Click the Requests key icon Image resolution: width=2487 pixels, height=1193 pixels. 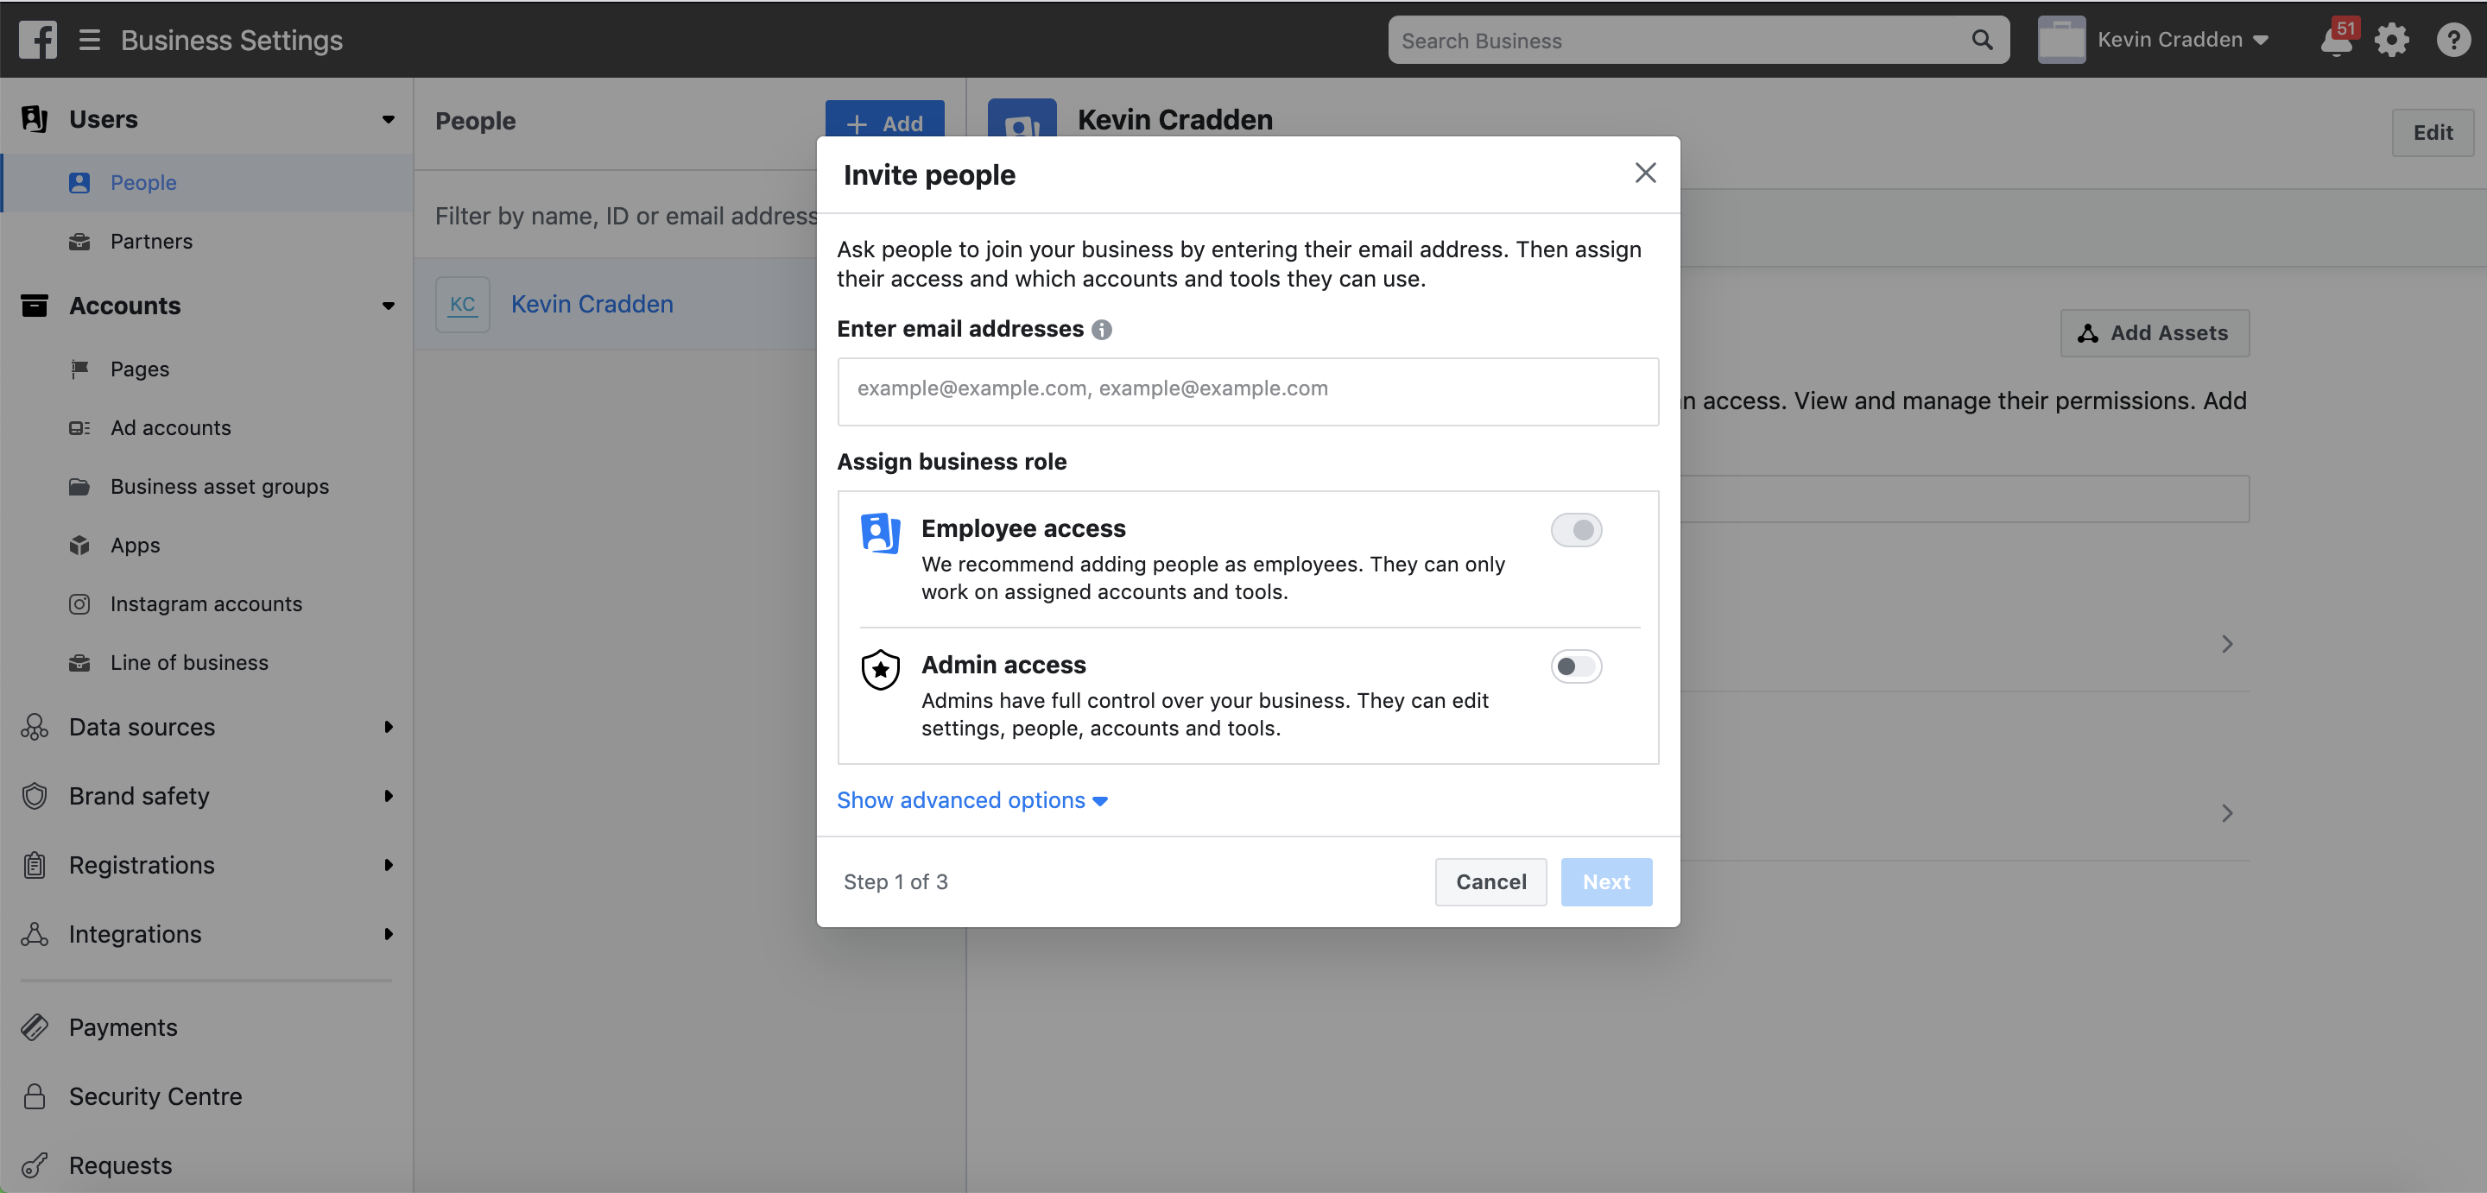35,1165
